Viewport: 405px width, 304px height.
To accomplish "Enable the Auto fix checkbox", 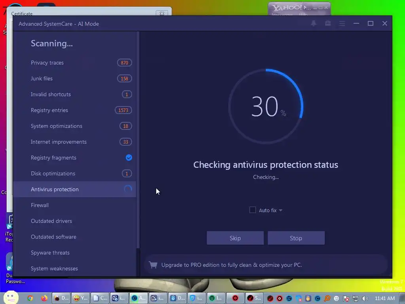I will pyautogui.click(x=253, y=210).
